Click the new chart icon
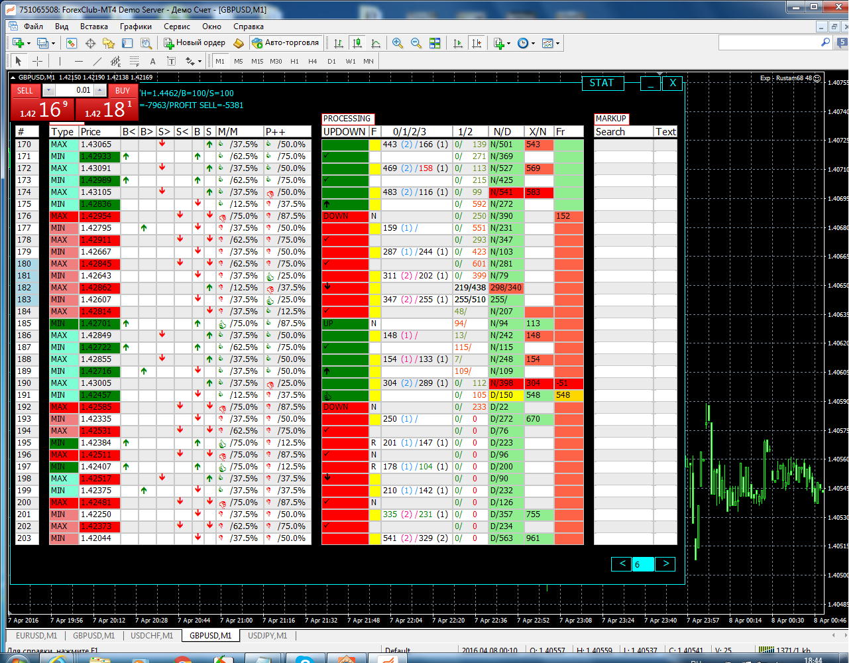Screen dimensions: 859x663 pos(18,43)
